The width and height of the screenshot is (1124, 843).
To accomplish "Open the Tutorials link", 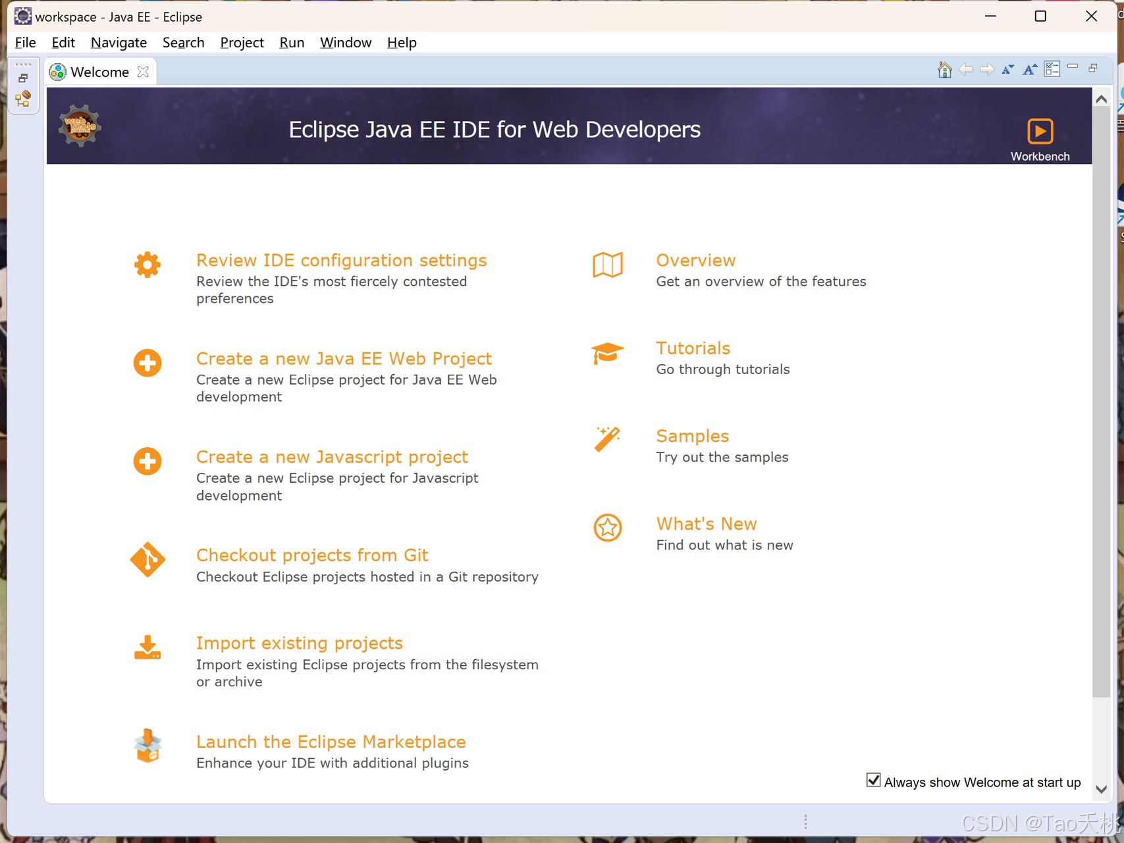I will (693, 348).
